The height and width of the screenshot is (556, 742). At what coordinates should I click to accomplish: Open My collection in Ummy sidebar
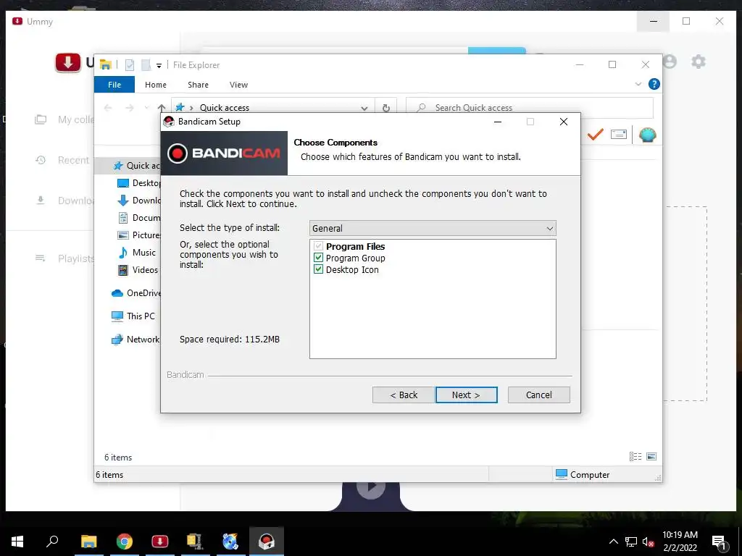(64, 119)
